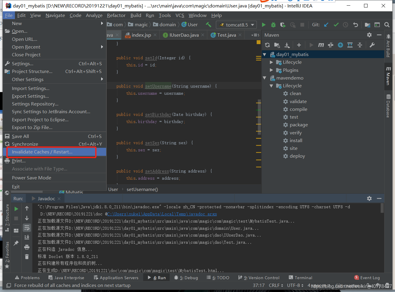Select the 'install' goal in the mavendemo Lifecycle
Viewport: 395px width, 292px height.
(x=296, y=141)
